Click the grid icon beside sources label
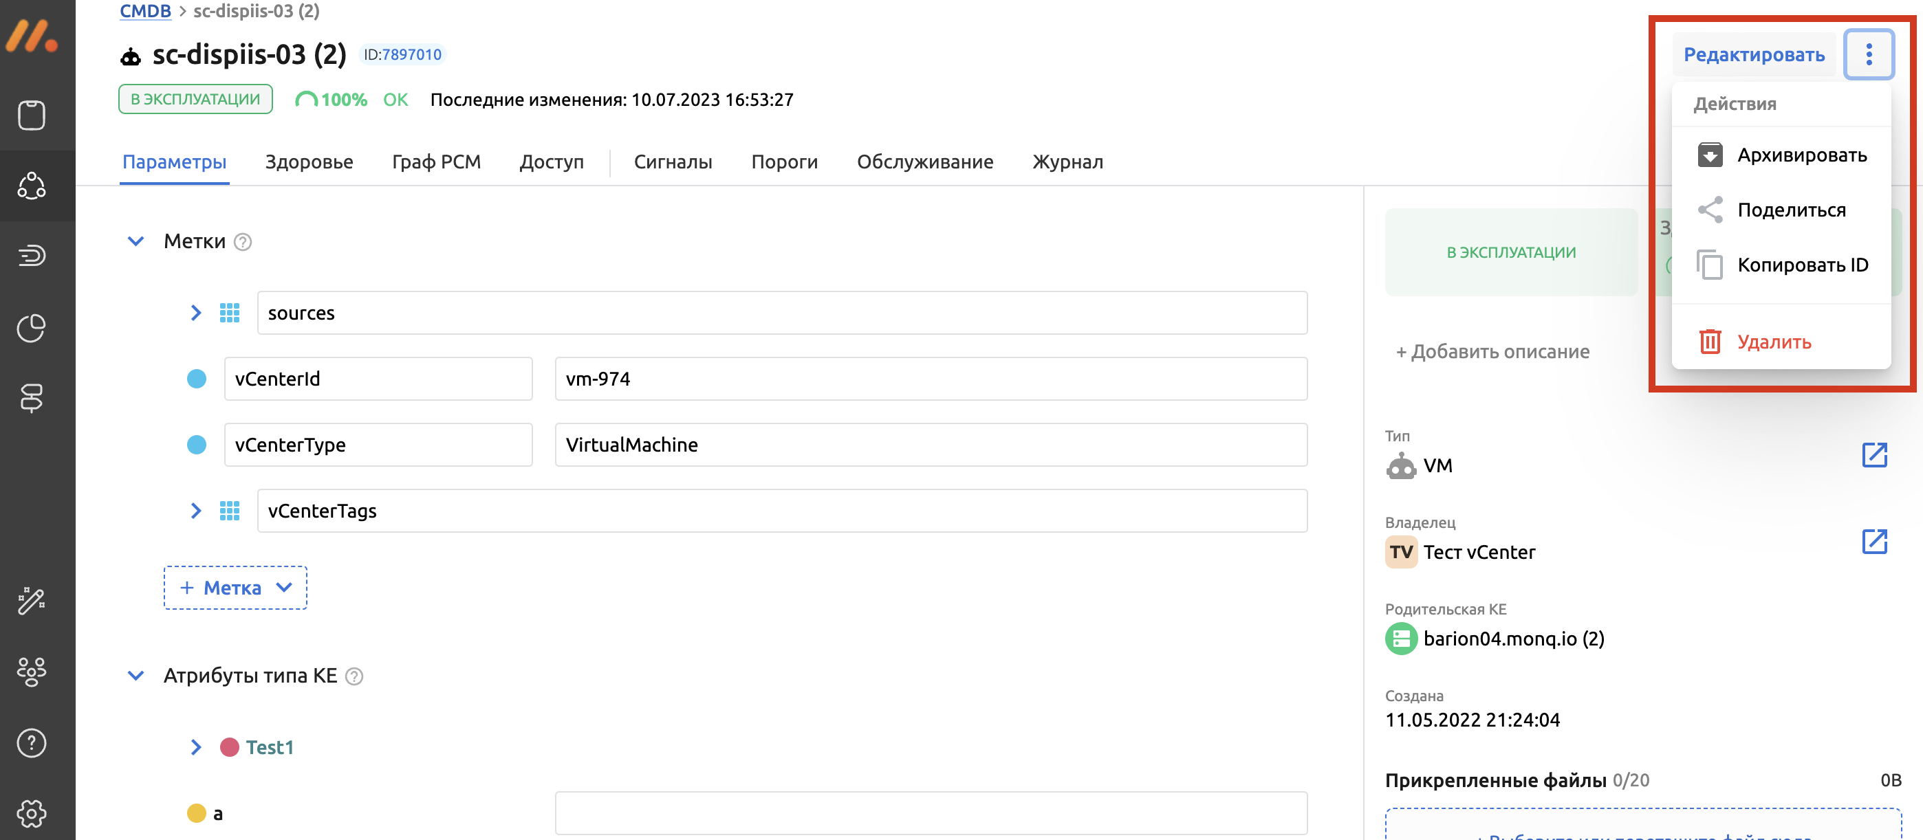Screen dimensions: 1923x840 point(229,313)
